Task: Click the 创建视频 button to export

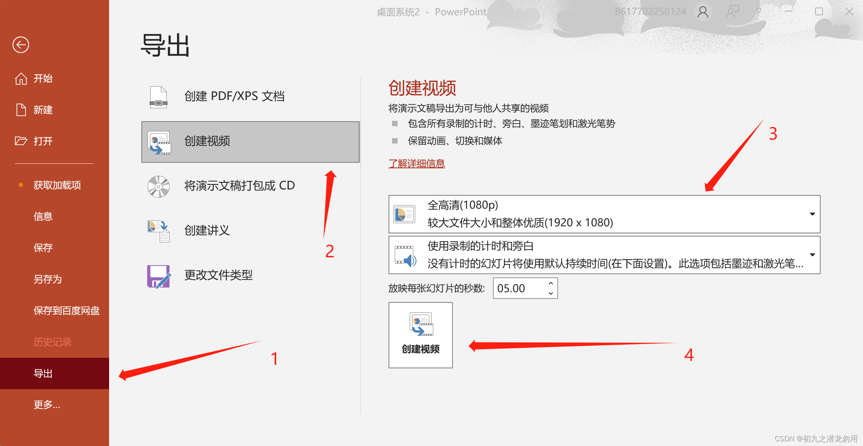Action: 421,335
